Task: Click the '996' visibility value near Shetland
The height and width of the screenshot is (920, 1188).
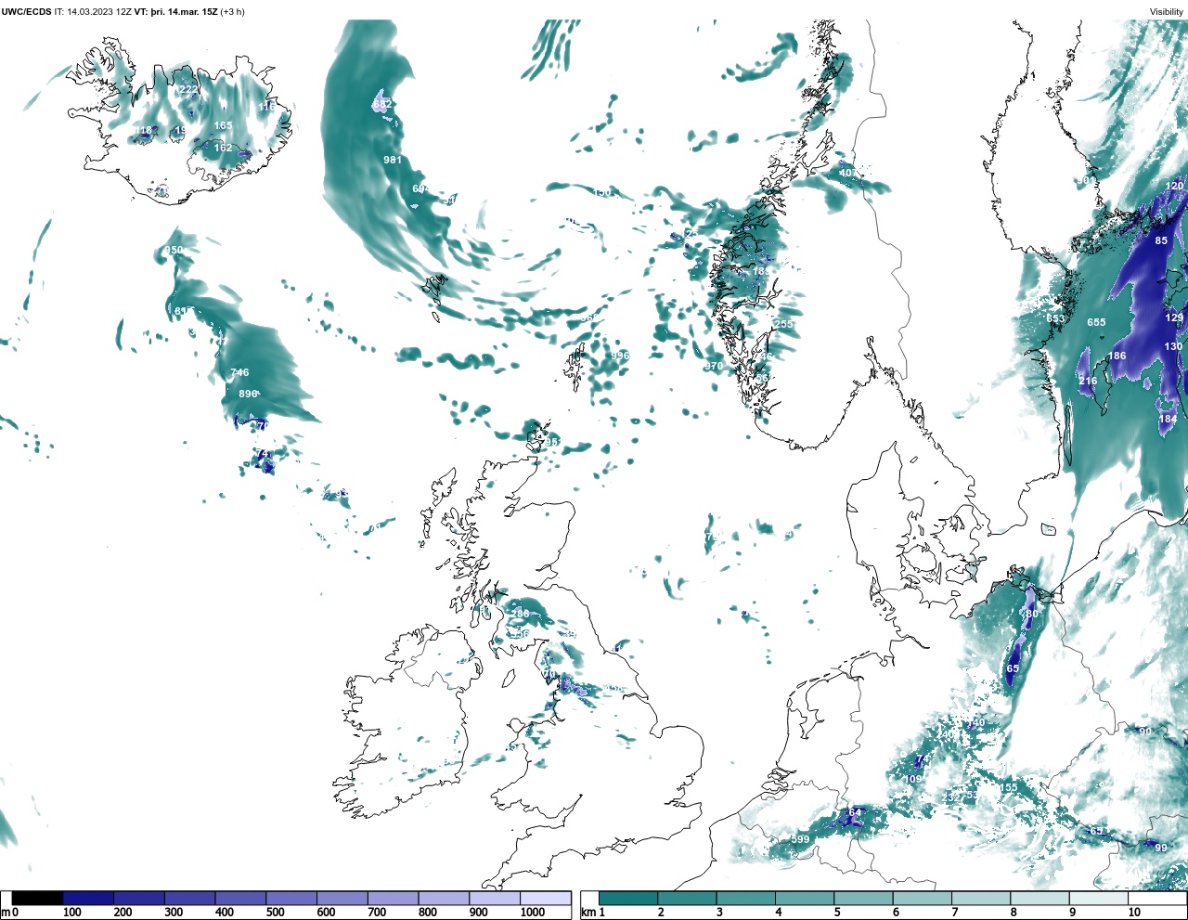Action: pyautogui.click(x=620, y=356)
